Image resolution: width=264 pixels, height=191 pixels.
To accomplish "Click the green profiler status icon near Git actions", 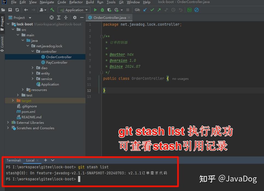I will (189, 10).
